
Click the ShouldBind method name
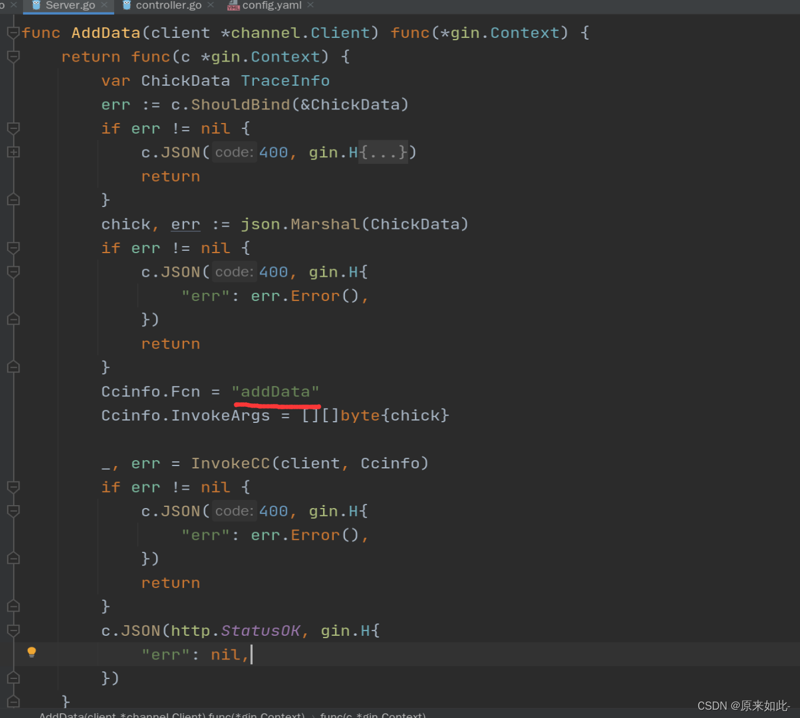(x=240, y=105)
